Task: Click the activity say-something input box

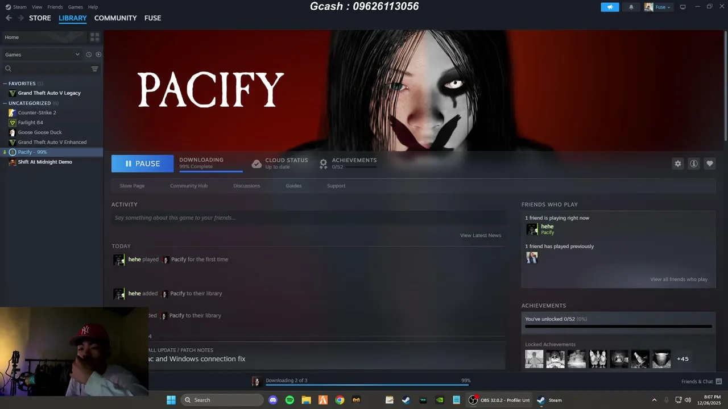Action: 308,218
